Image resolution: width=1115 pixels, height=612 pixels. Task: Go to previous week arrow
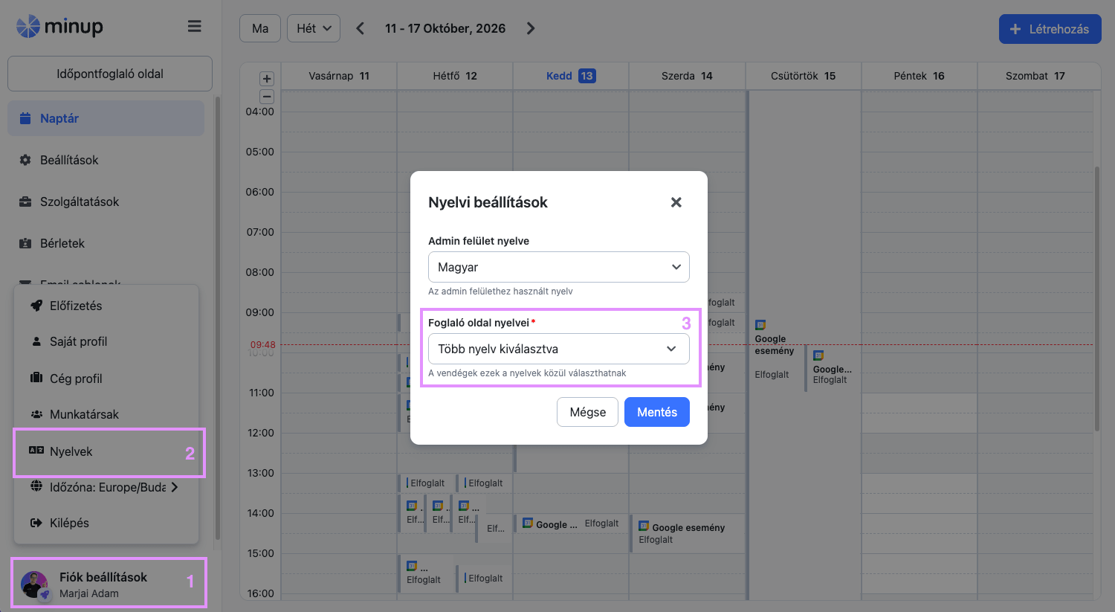tap(360, 28)
